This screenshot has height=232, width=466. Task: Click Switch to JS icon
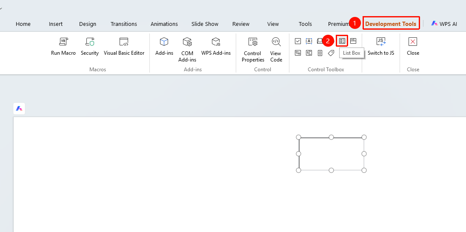tap(381, 42)
